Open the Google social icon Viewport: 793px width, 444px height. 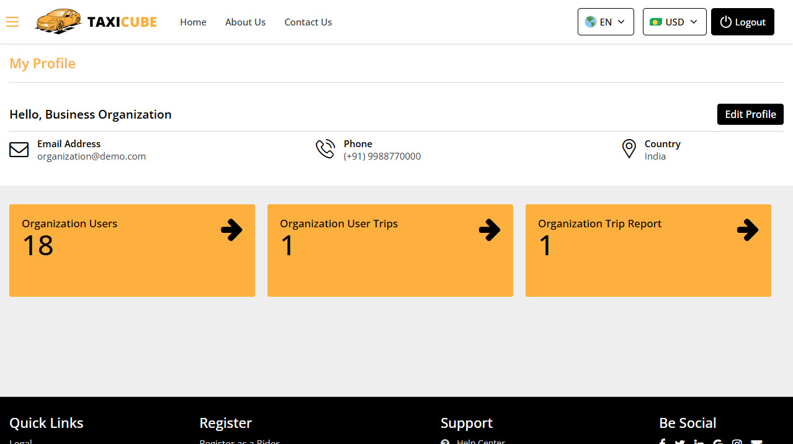pyautogui.click(x=718, y=442)
